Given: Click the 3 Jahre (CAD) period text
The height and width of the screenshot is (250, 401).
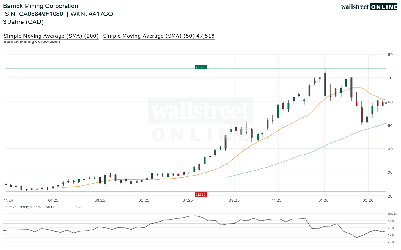Looking at the screenshot, I should click(x=23, y=22).
